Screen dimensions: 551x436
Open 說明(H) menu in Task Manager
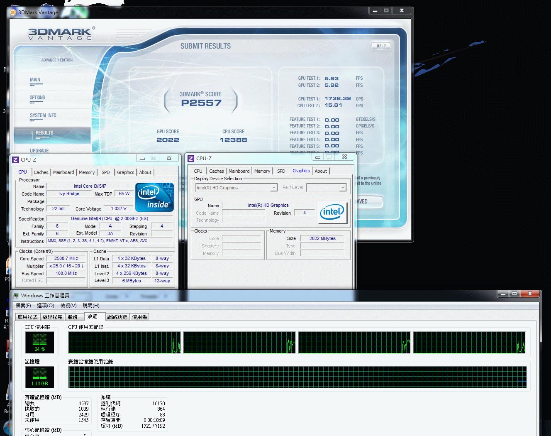[91, 305]
